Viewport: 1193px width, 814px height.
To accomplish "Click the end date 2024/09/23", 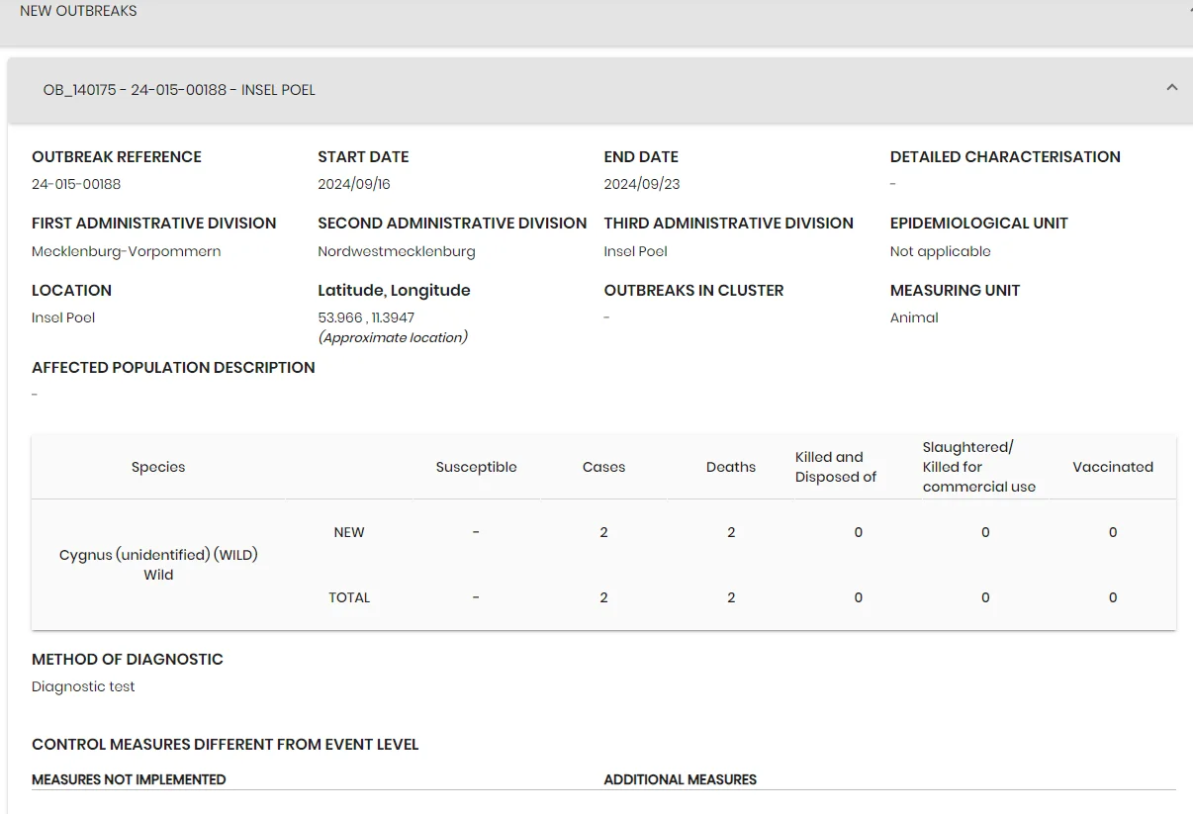I will 642,184.
